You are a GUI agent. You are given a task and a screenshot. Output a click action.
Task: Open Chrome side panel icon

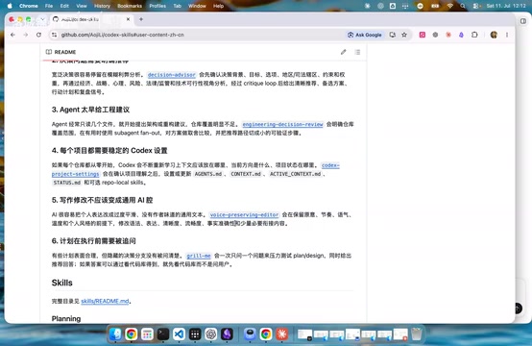523,21
